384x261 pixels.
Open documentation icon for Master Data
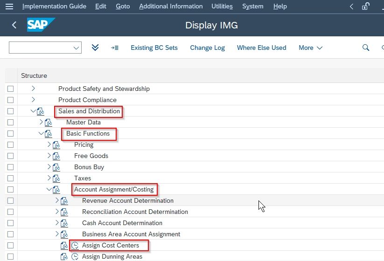[48, 122]
